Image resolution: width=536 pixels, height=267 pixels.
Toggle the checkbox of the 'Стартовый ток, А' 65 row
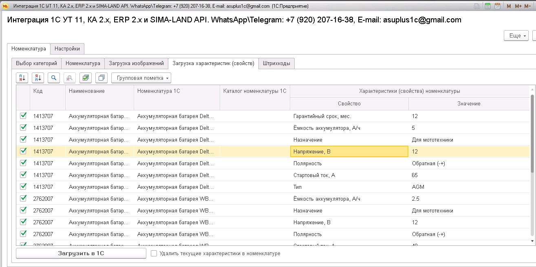(x=23, y=175)
